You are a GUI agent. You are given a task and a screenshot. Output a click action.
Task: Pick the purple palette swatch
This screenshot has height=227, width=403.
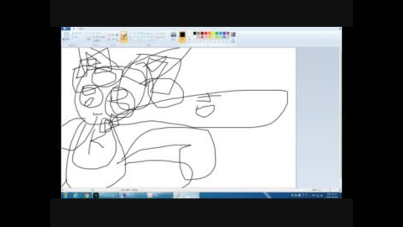tap(228, 33)
